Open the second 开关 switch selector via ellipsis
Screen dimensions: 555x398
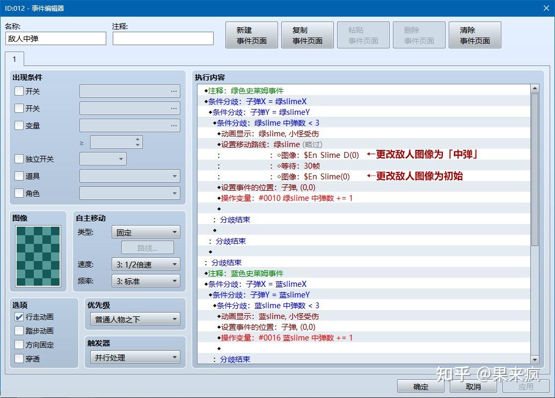(173, 108)
